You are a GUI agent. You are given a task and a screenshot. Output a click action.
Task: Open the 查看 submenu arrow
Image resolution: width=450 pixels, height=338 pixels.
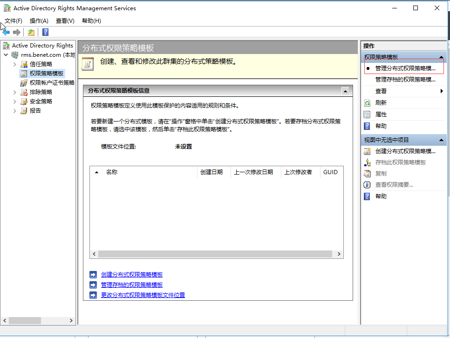tap(442, 91)
